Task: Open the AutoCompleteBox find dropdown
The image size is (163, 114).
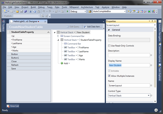Action: click(x=125, y=11)
